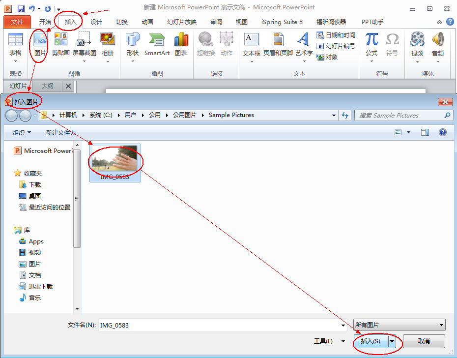Open 最近访问的位置 recent places
457x358 pixels.
click(x=45, y=208)
